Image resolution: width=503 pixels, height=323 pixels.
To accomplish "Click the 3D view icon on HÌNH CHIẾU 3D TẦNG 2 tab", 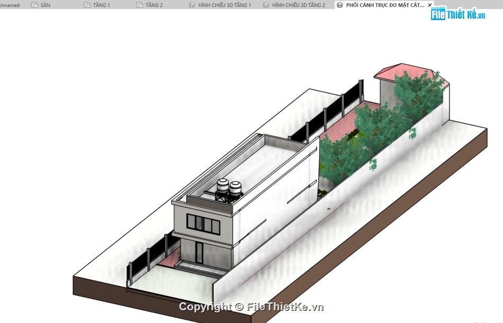I will 266,5.
